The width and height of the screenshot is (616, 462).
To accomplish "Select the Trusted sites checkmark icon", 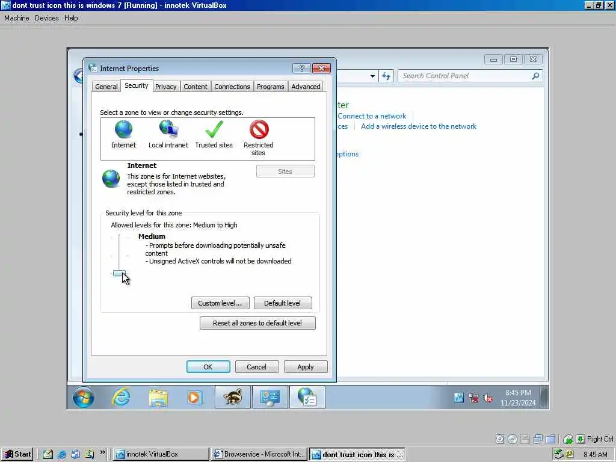I will coord(214,129).
